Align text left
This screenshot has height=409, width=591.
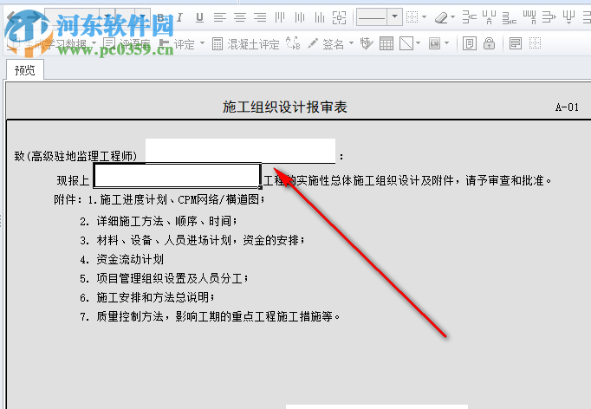[220, 17]
